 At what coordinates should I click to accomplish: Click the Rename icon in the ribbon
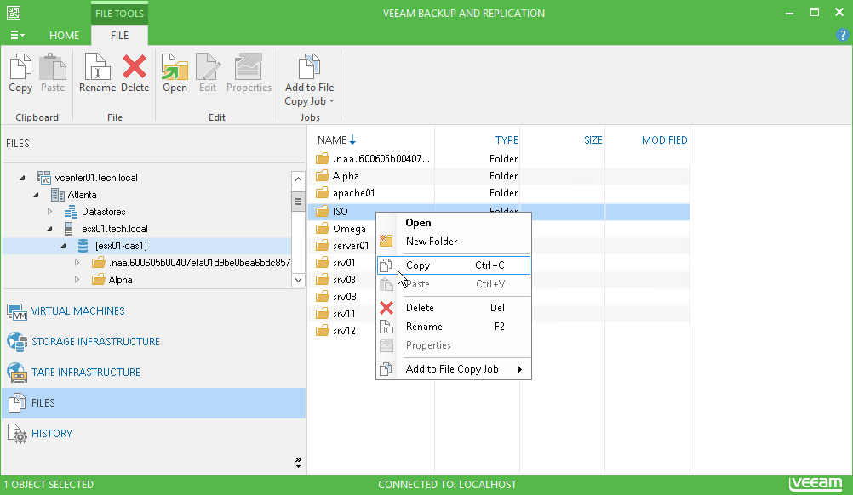pyautogui.click(x=97, y=72)
